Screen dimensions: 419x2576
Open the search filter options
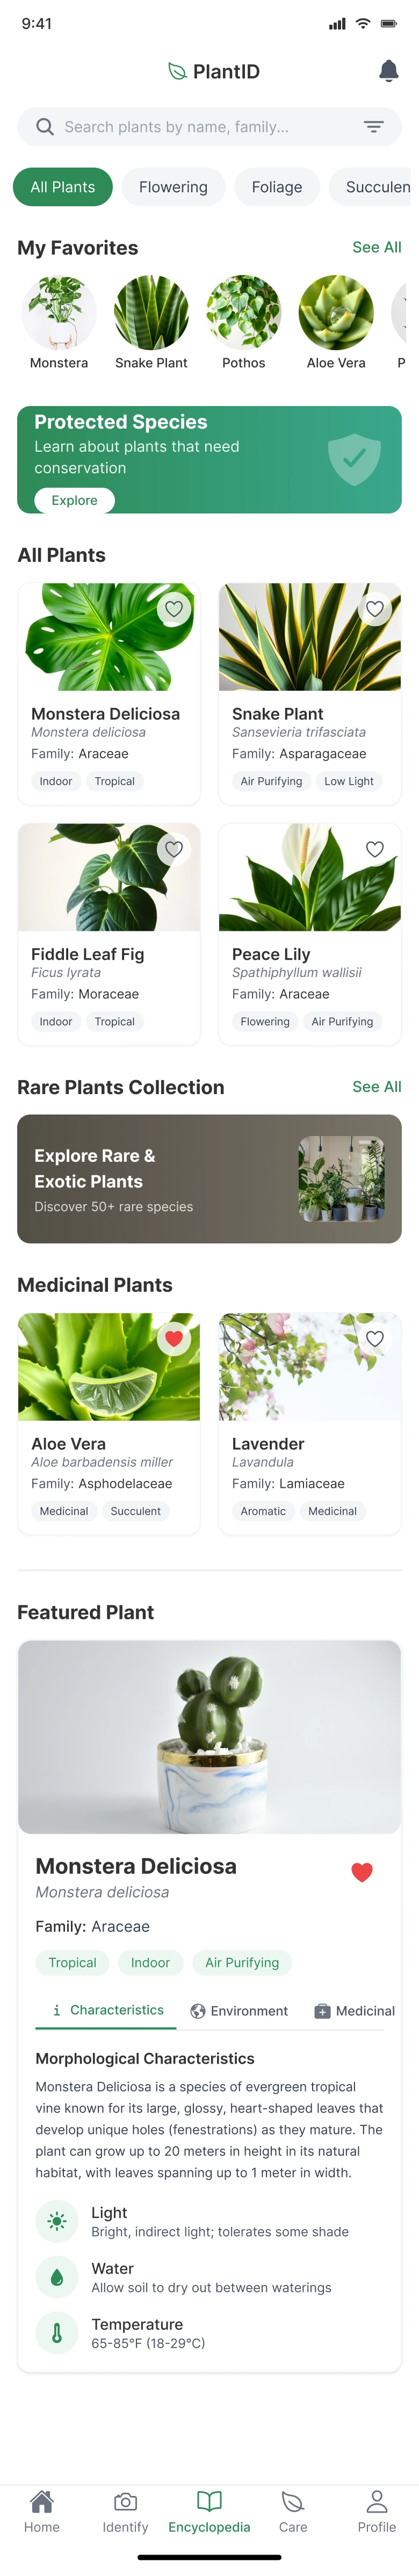[x=373, y=127]
